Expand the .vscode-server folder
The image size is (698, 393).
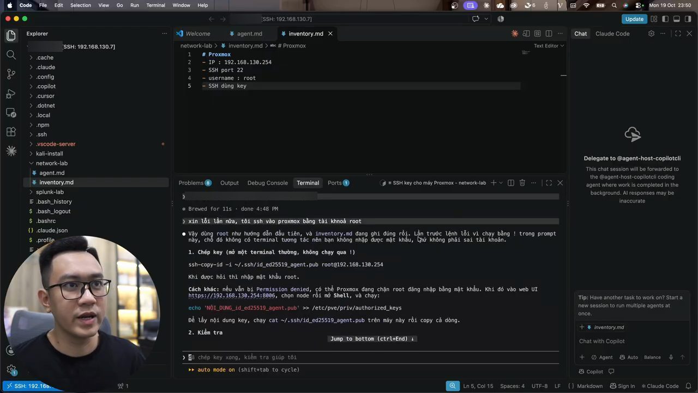(x=56, y=144)
